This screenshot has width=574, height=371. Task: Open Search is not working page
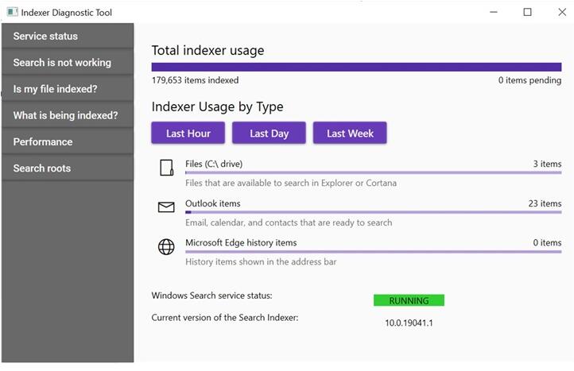coord(68,63)
